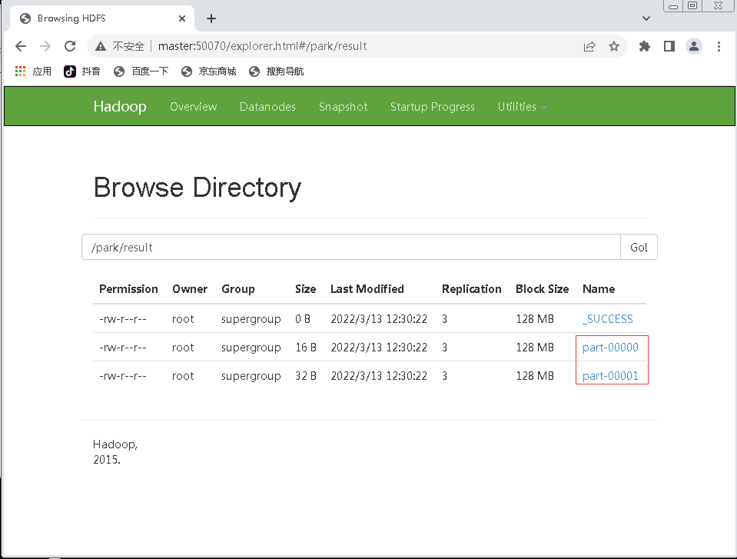Open the Datanodes page
This screenshot has height=559, width=737.
[x=267, y=107]
